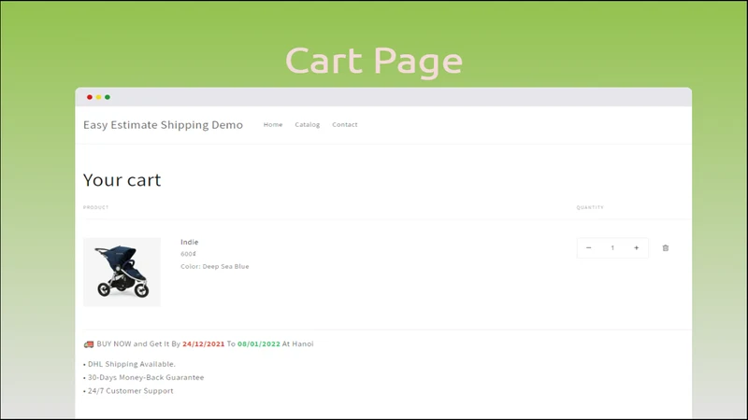Click the green window dot
This screenshot has width=748, height=420.
pos(108,97)
